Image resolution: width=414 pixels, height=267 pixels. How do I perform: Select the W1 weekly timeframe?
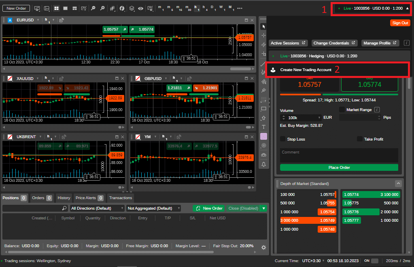pyautogui.click(x=222, y=8)
